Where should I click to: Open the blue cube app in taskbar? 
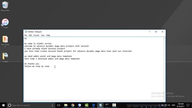coord(79,105)
